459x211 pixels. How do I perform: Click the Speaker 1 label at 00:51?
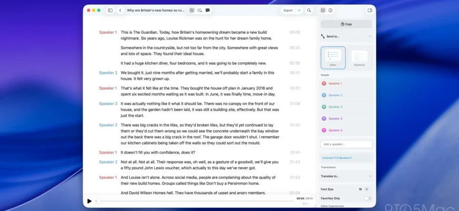click(x=108, y=88)
